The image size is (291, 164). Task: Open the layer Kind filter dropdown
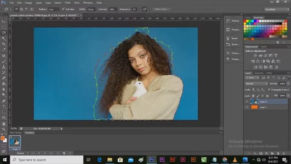click(x=252, y=78)
